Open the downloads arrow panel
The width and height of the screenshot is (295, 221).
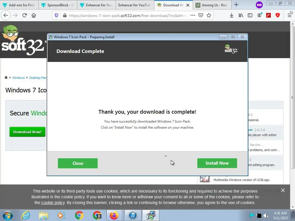(x=232, y=16)
